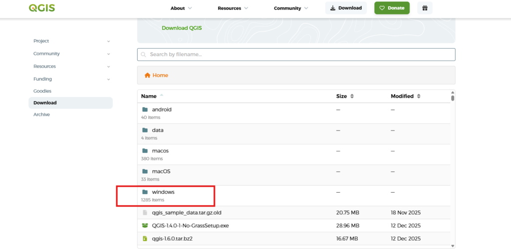This screenshot has height=249, width=511.
Task: Expand the Funding sidebar section
Action: point(71,79)
